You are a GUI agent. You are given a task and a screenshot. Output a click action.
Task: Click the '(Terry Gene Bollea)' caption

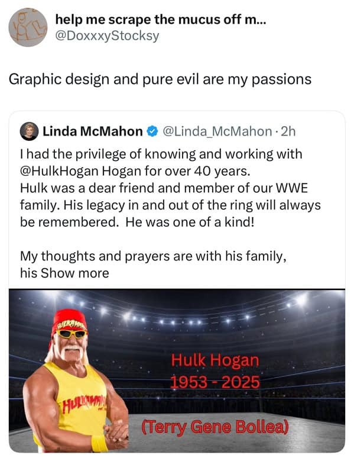[215, 427]
